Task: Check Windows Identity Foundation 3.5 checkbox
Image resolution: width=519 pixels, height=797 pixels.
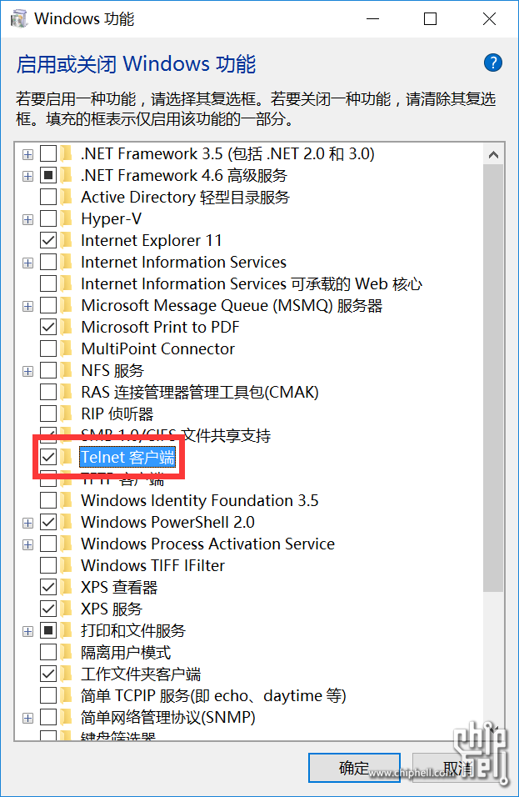Action: (48, 501)
